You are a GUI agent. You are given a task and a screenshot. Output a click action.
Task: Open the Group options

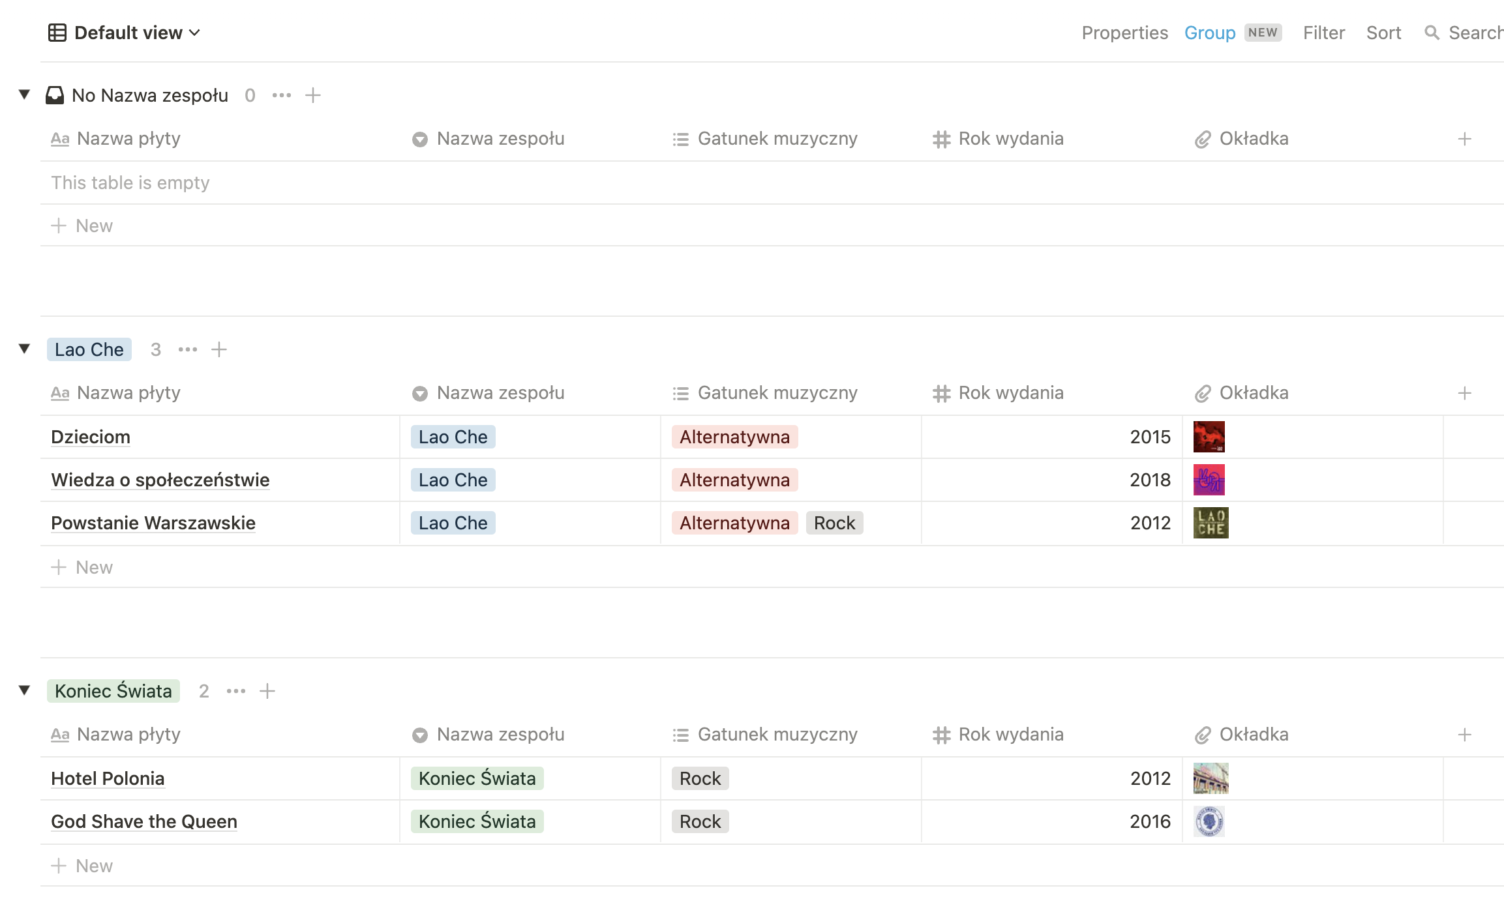click(1209, 33)
